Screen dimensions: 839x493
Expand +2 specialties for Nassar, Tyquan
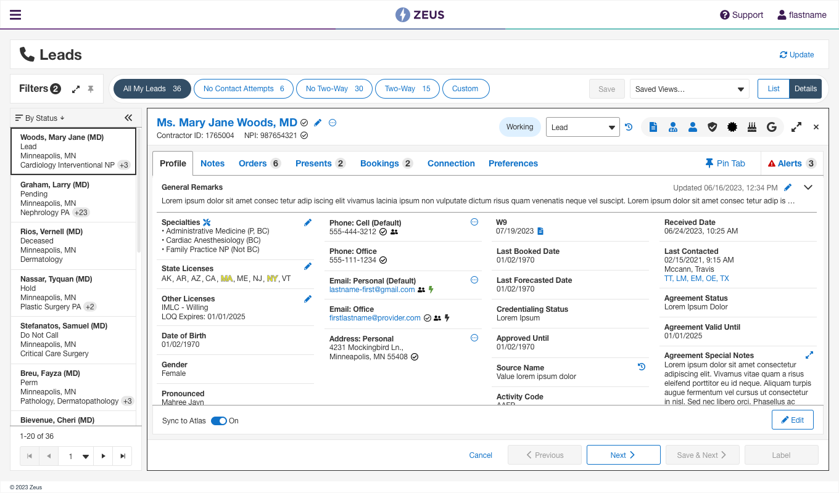coord(90,307)
